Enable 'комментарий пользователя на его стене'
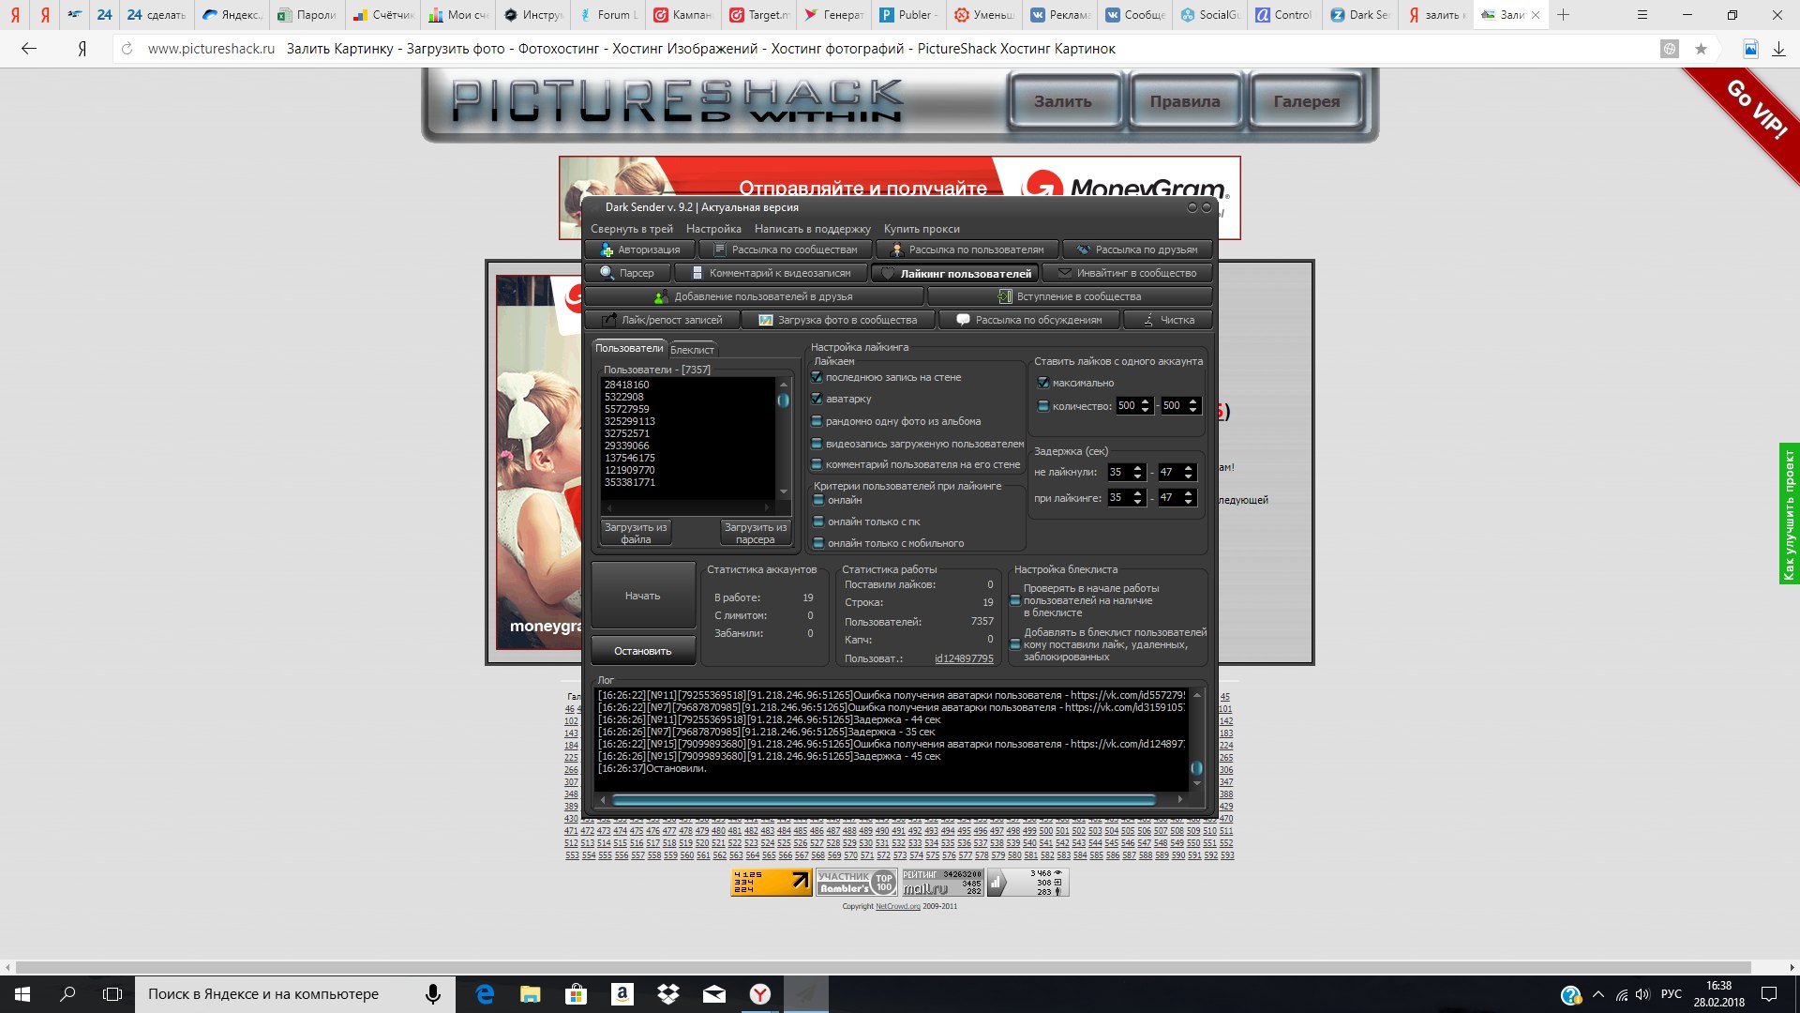Screen dimensions: 1800x1013 pos(817,464)
